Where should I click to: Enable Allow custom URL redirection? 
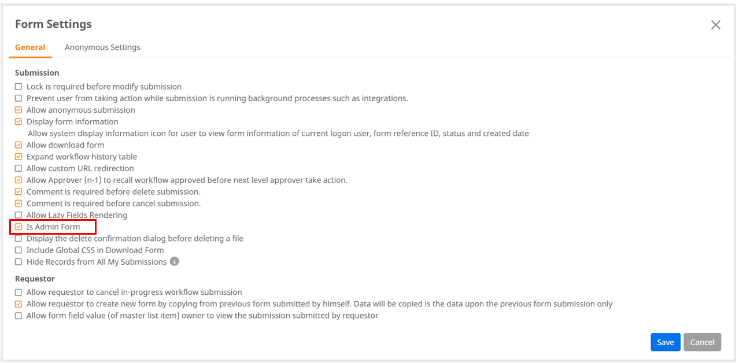click(x=18, y=168)
